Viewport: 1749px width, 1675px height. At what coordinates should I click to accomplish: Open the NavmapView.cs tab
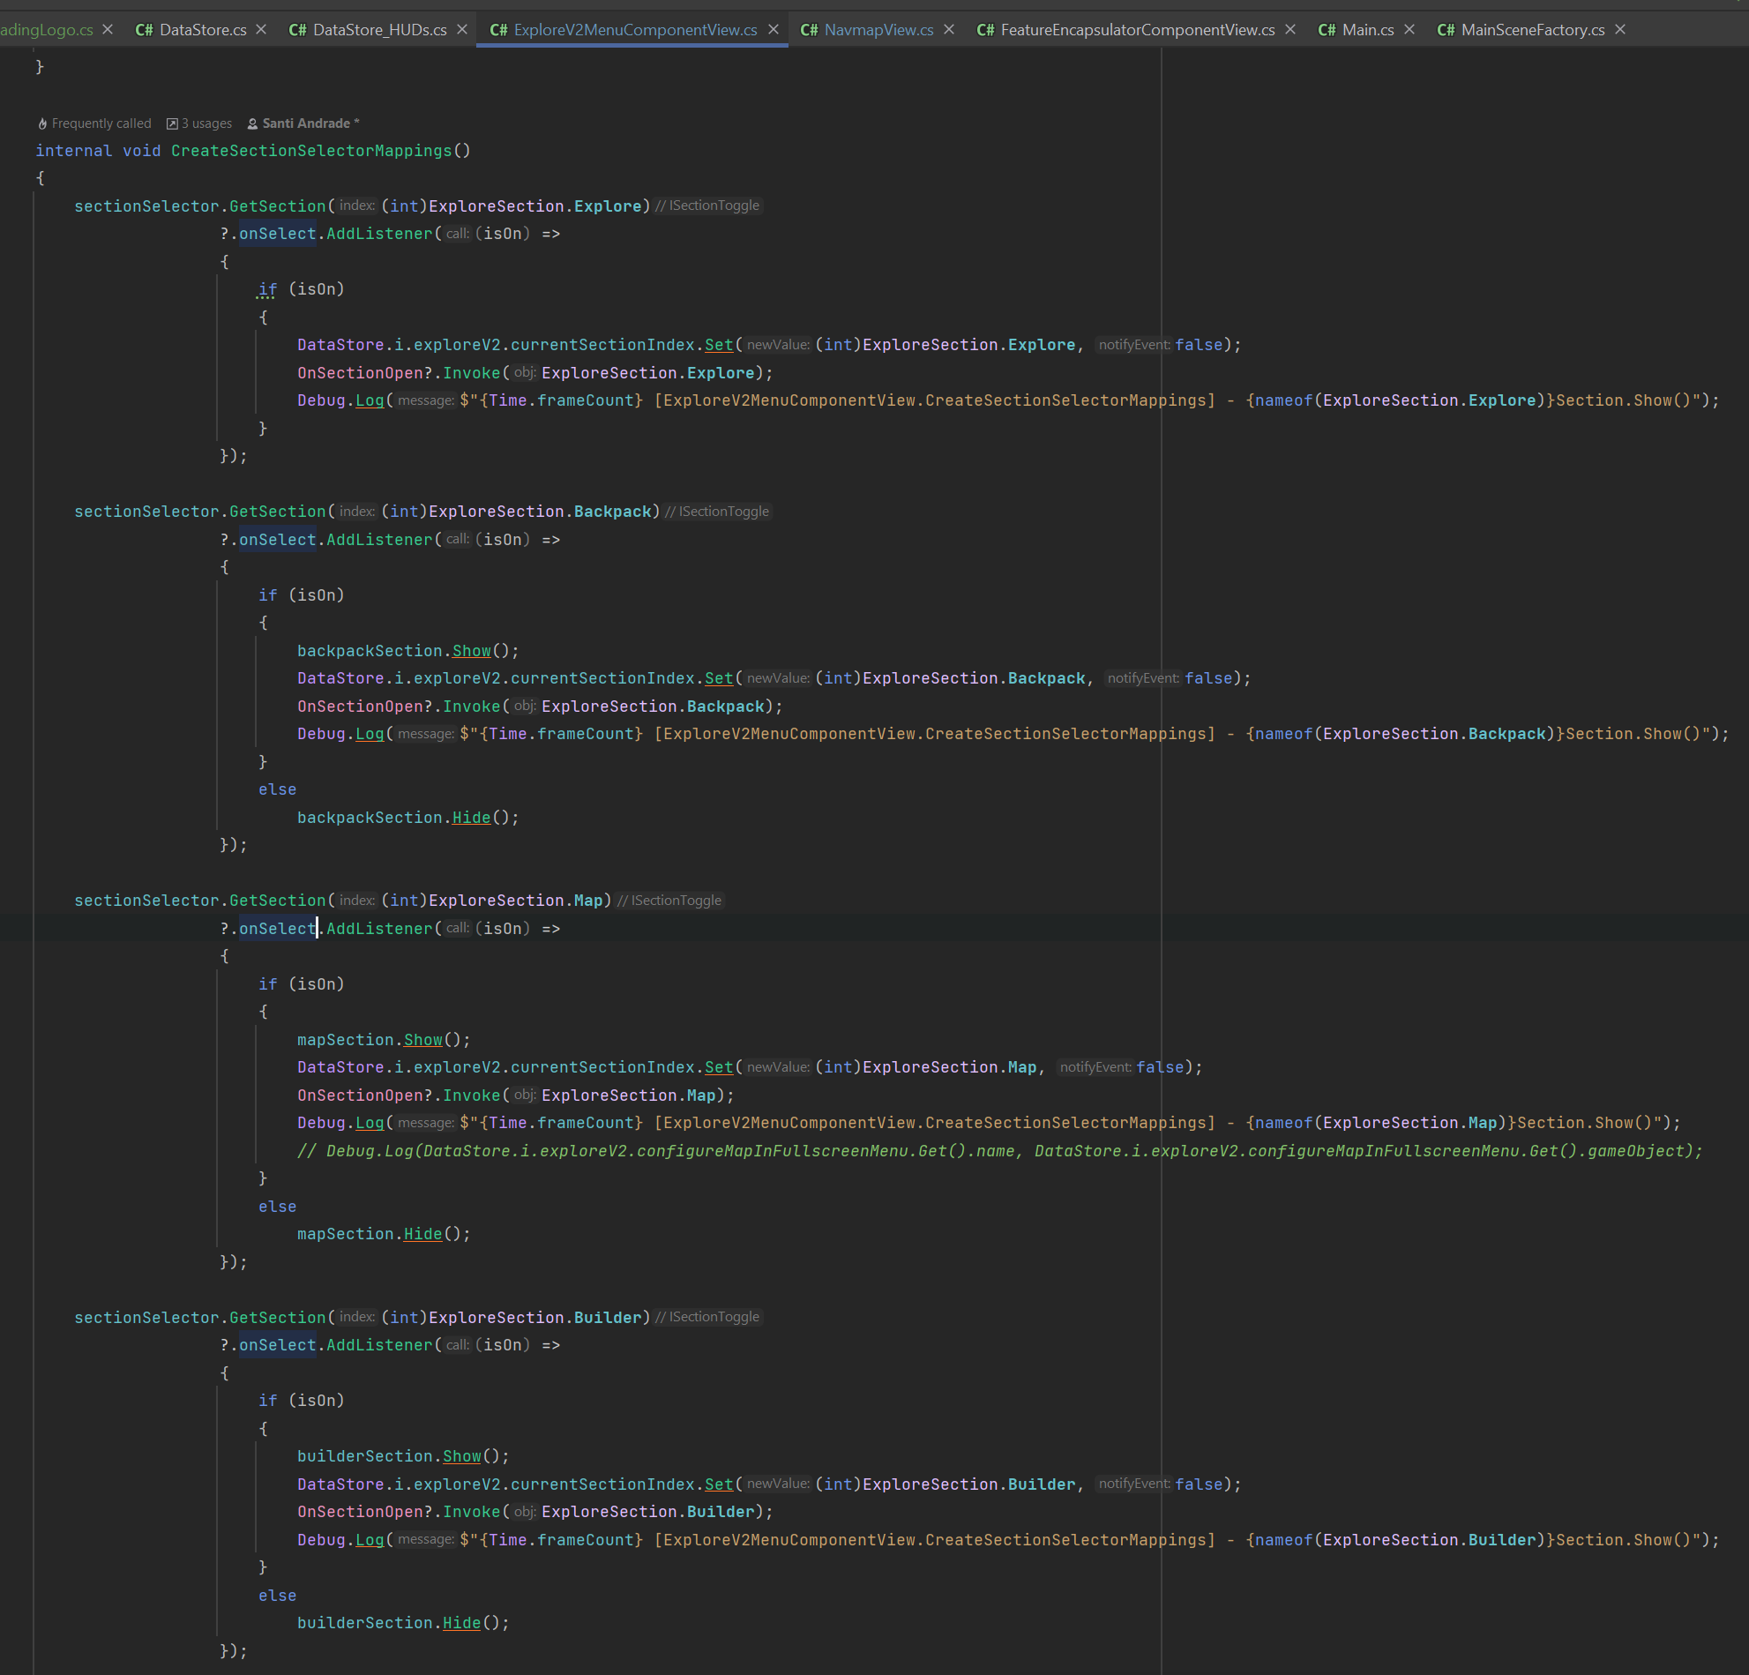click(878, 29)
